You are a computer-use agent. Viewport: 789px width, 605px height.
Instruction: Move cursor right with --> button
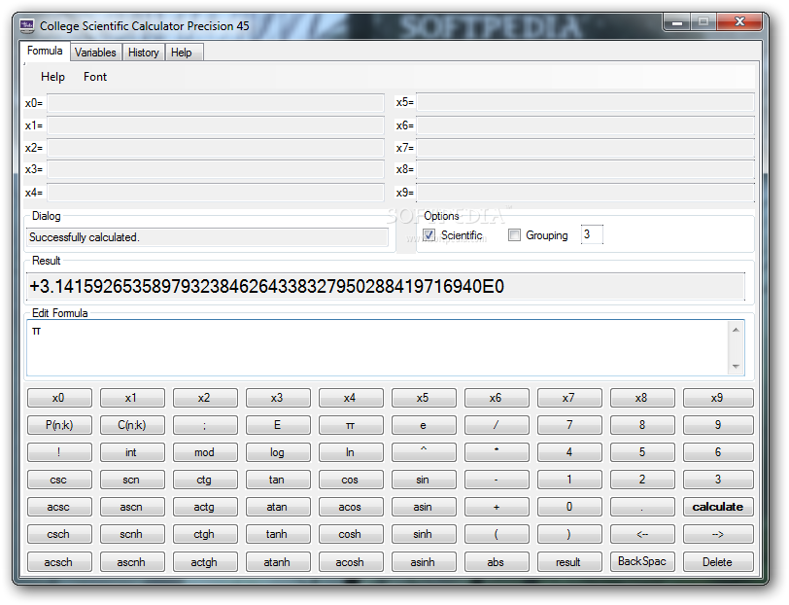coord(718,534)
